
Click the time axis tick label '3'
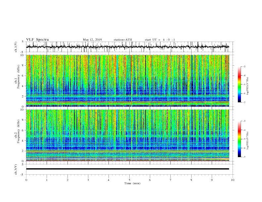[x=88, y=180]
